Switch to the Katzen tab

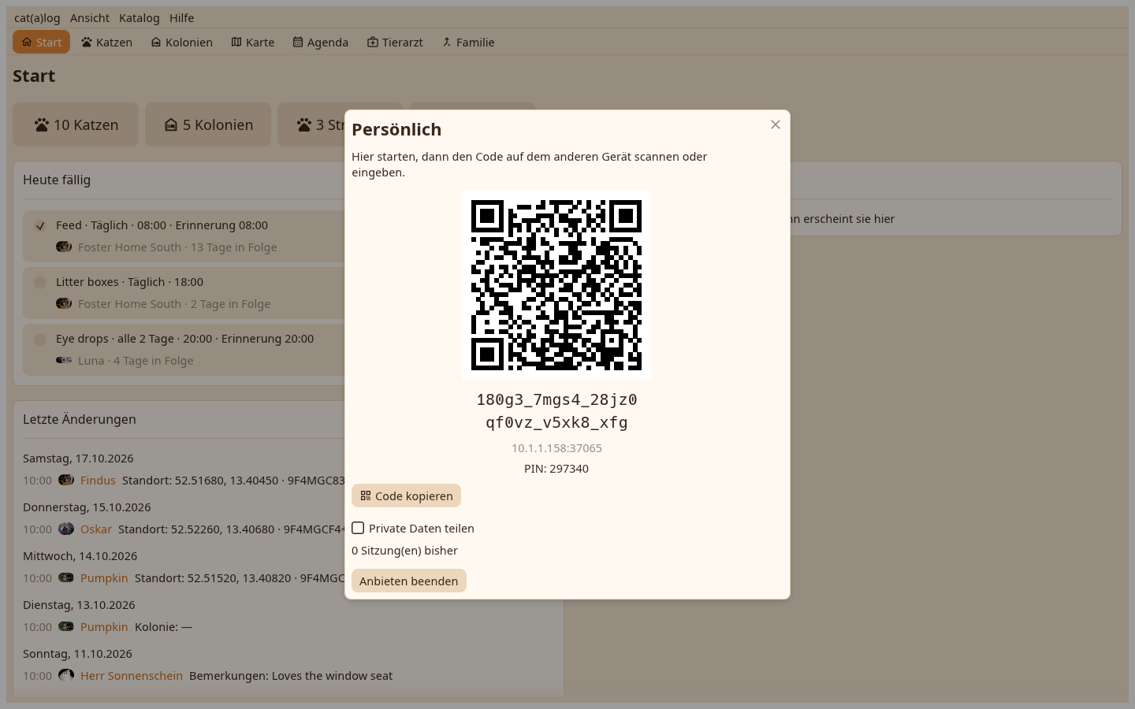click(x=106, y=42)
